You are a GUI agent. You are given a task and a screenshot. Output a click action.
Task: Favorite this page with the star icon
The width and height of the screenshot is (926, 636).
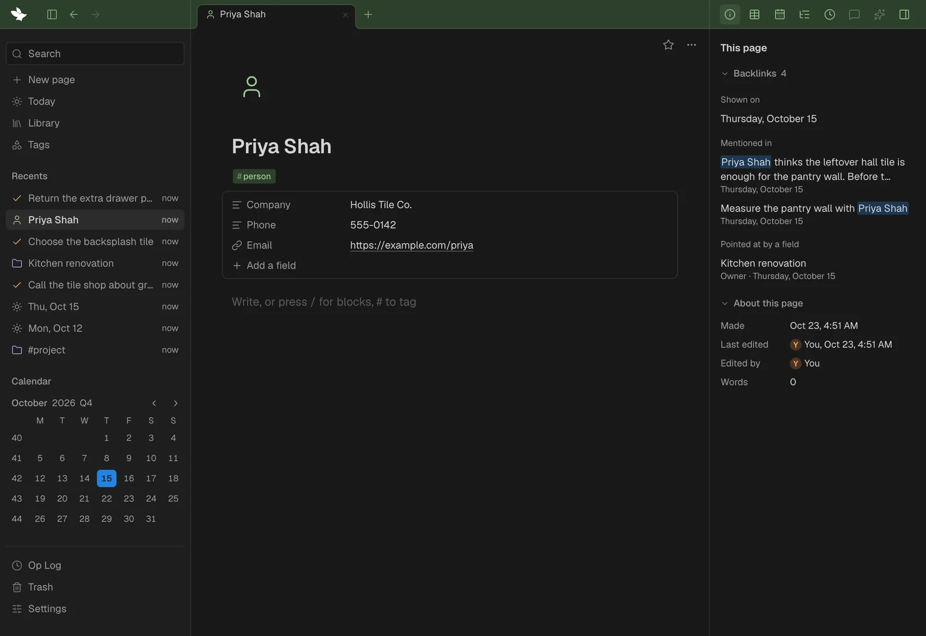point(668,45)
